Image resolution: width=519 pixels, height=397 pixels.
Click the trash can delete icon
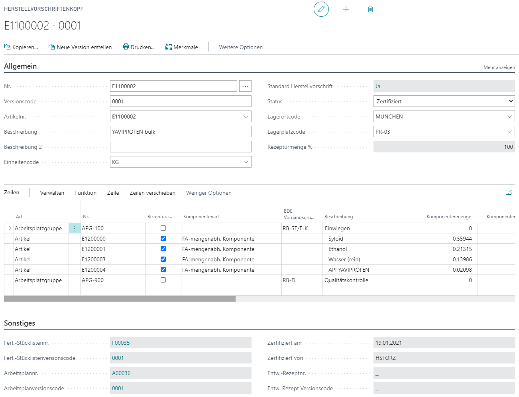(370, 9)
